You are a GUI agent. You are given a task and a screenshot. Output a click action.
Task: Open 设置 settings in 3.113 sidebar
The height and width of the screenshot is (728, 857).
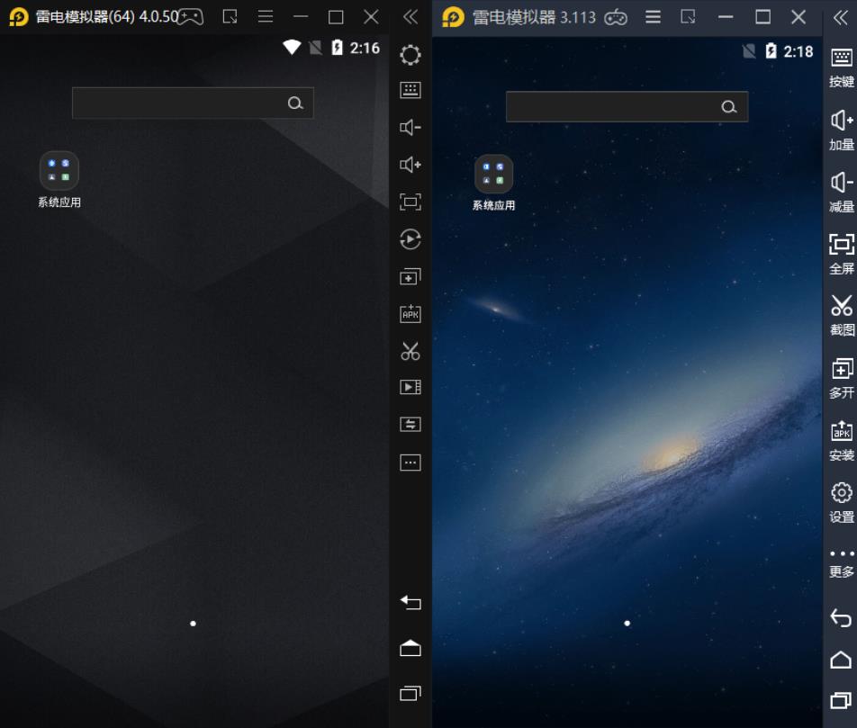click(x=841, y=503)
